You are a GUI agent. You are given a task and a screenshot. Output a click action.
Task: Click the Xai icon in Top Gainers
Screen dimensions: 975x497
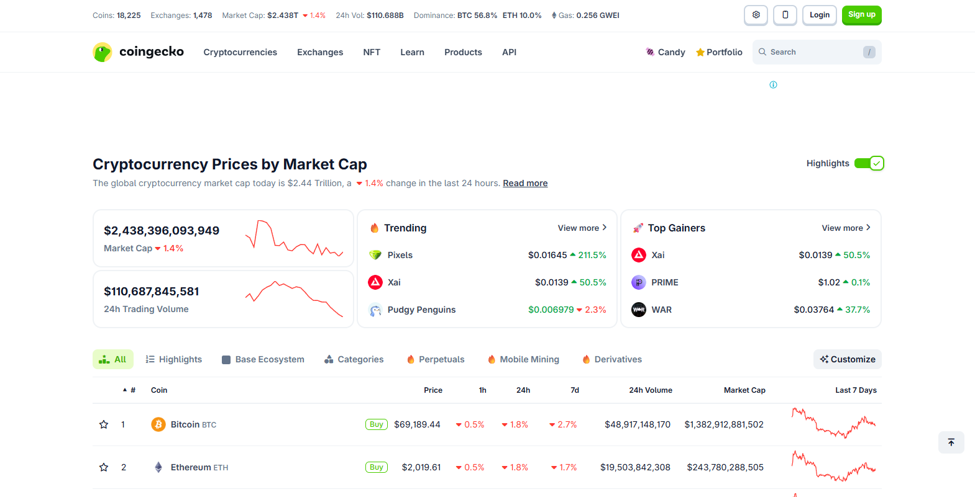pos(639,255)
